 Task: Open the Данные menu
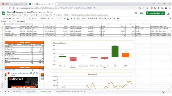(39, 15)
